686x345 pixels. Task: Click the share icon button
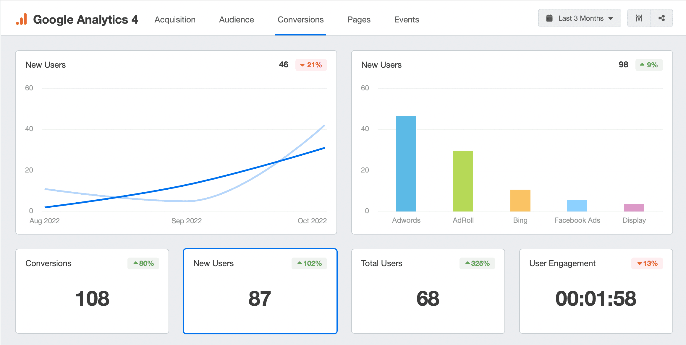click(x=662, y=18)
